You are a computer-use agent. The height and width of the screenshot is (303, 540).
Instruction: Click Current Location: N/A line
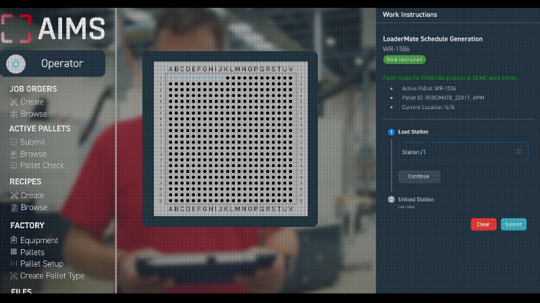428,107
